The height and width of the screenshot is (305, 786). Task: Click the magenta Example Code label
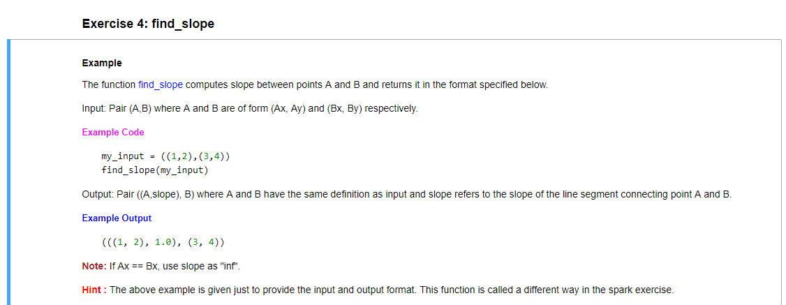pyautogui.click(x=113, y=132)
